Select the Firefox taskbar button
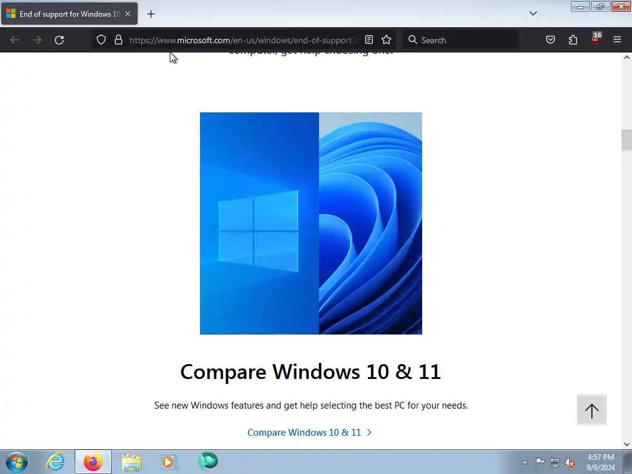 93,462
